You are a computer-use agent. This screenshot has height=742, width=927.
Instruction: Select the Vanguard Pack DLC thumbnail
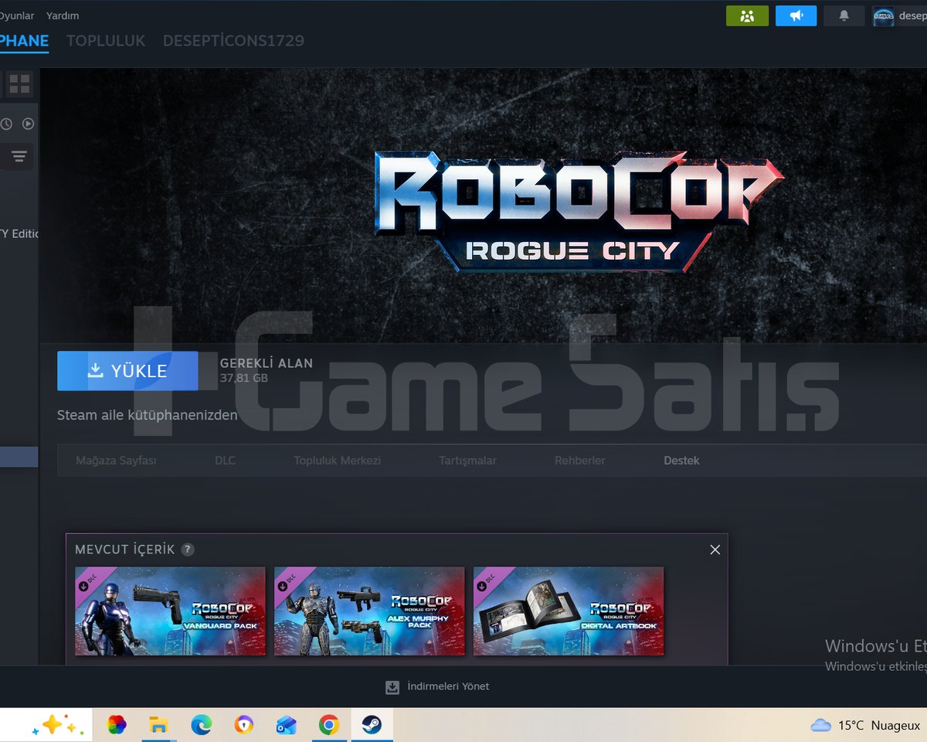pyautogui.click(x=170, y=611)
